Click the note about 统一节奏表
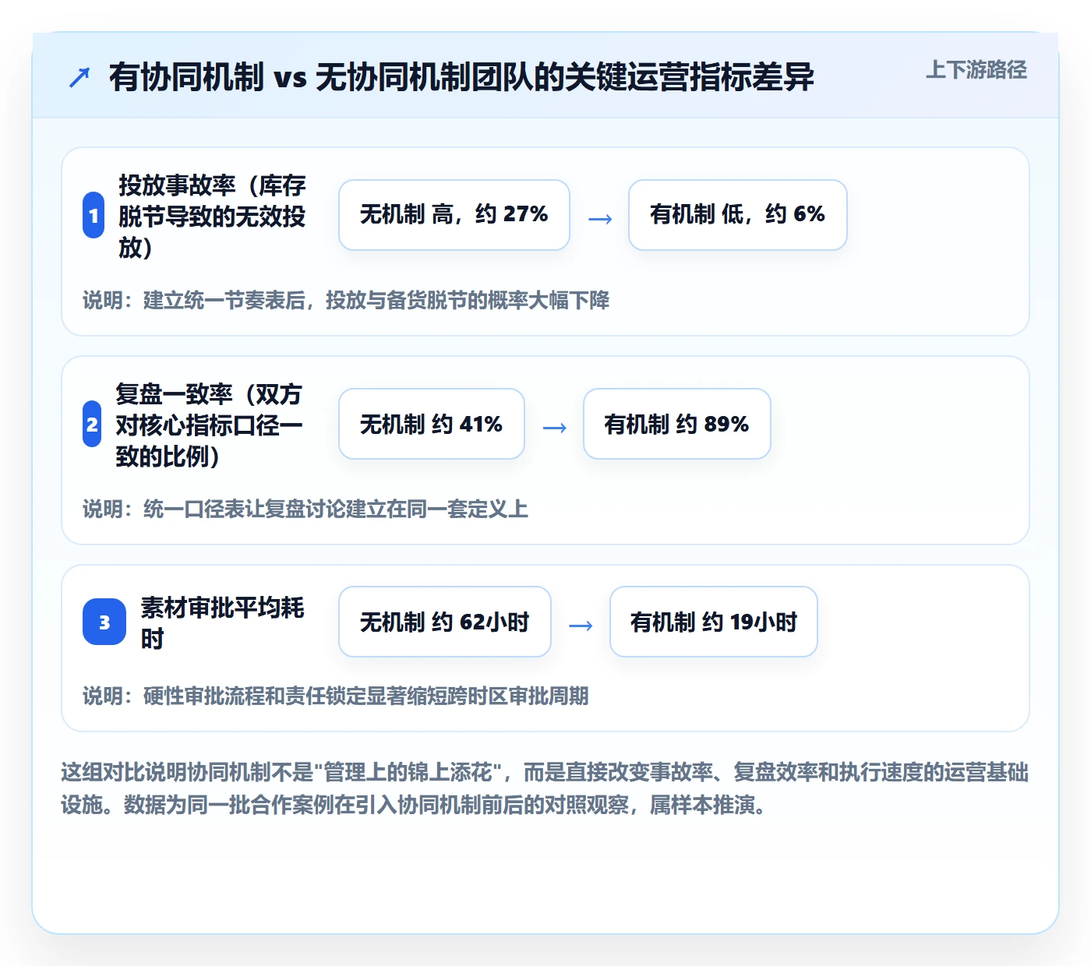Screen dimensions: 1091x966 (346, 300)
